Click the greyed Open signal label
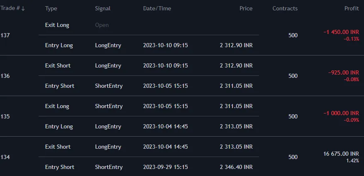Image resolution: width=364 pixels, height=176 pixels. pos(102,25)
